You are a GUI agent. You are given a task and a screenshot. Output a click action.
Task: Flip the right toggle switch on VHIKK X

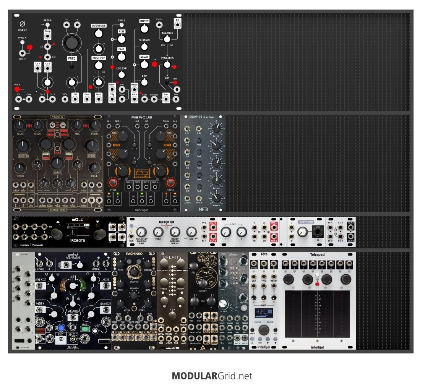tap(63, 125)
